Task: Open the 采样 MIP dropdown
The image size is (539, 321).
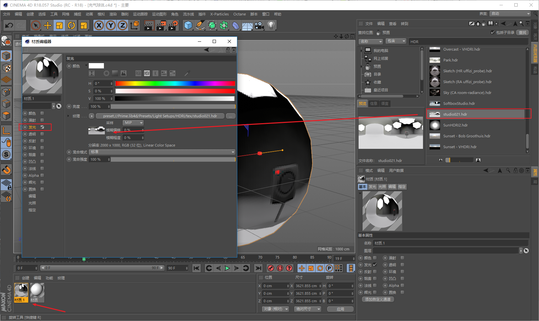Action: tap(133, 123)
